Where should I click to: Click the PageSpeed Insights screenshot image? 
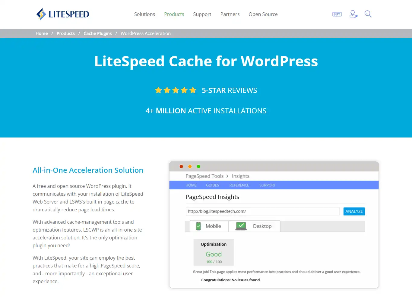point(274,225)
